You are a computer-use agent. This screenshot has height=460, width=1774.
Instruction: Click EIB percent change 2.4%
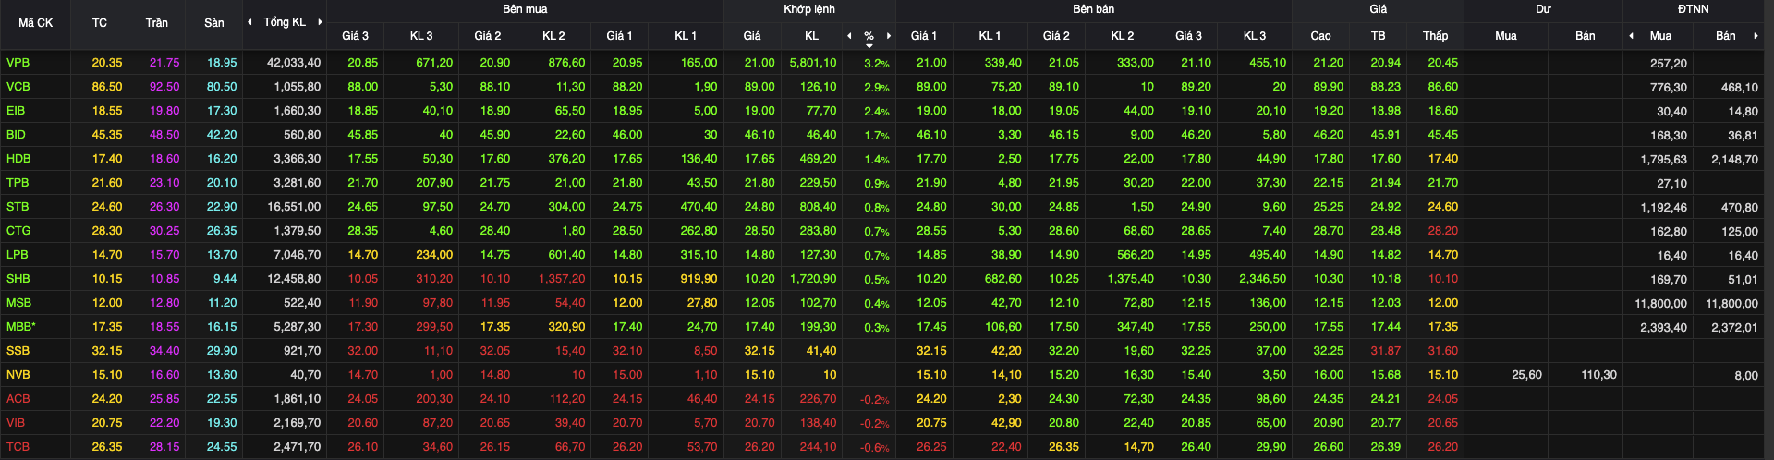[877, 112]
